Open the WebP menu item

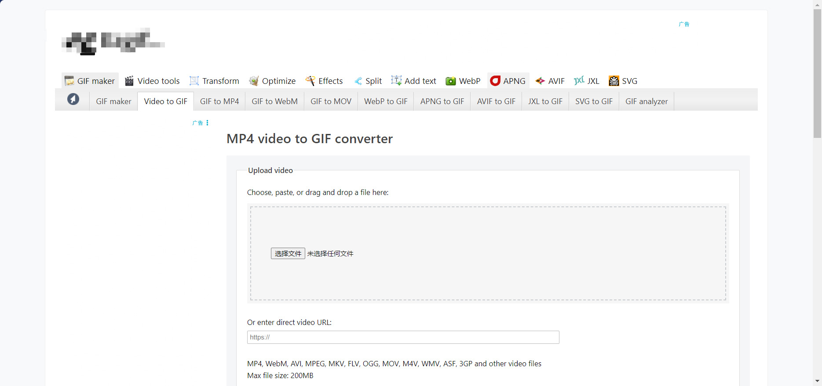click(x=464, y=81)
